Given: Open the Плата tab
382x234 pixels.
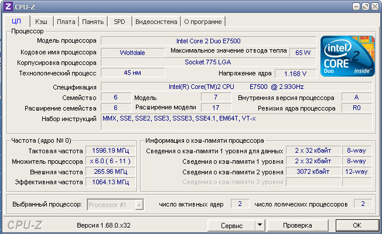Looking at the screenshot, I should click(66, 22).
